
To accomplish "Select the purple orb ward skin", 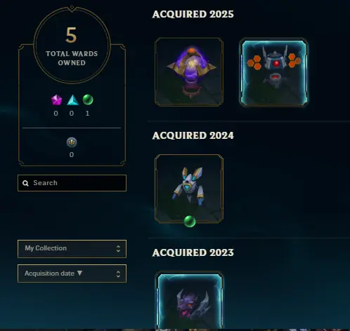I will pos(189,72).
